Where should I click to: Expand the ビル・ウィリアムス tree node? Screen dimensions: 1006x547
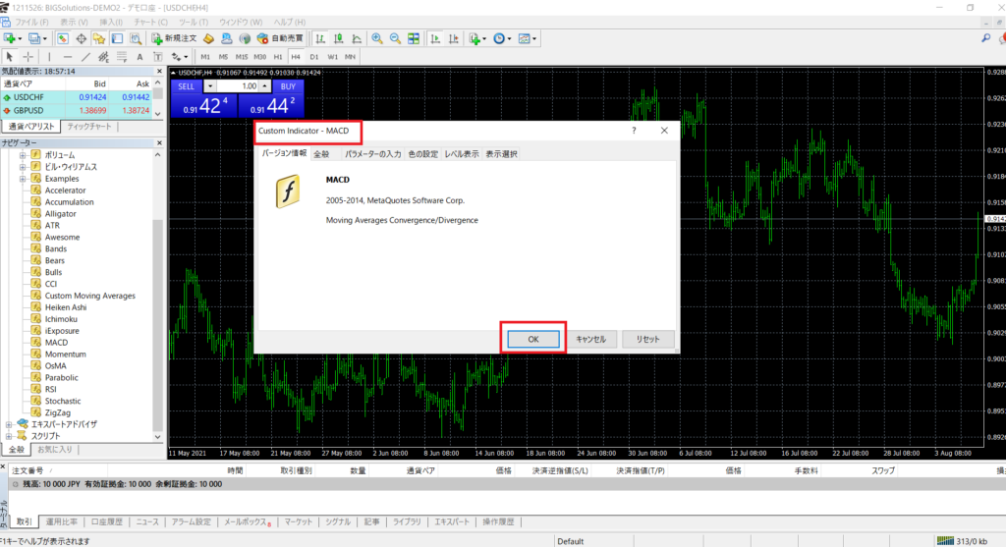(23, 167)
